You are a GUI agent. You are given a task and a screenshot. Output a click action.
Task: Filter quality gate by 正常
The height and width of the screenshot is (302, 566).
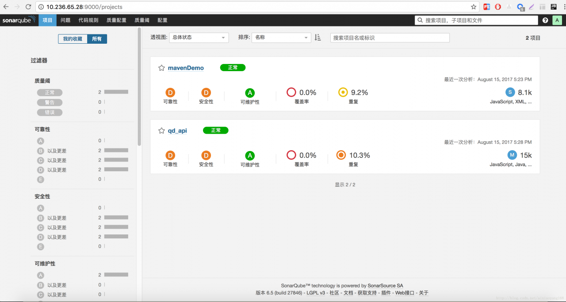(x=50, y=93)
